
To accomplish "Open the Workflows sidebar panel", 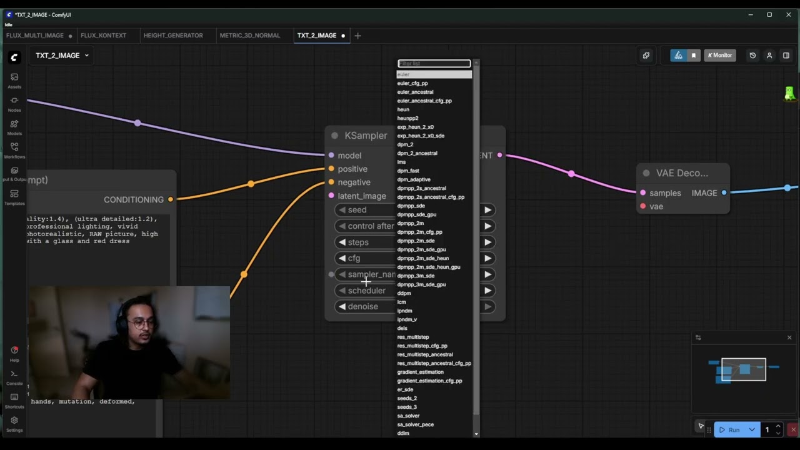I will (14, 151).
